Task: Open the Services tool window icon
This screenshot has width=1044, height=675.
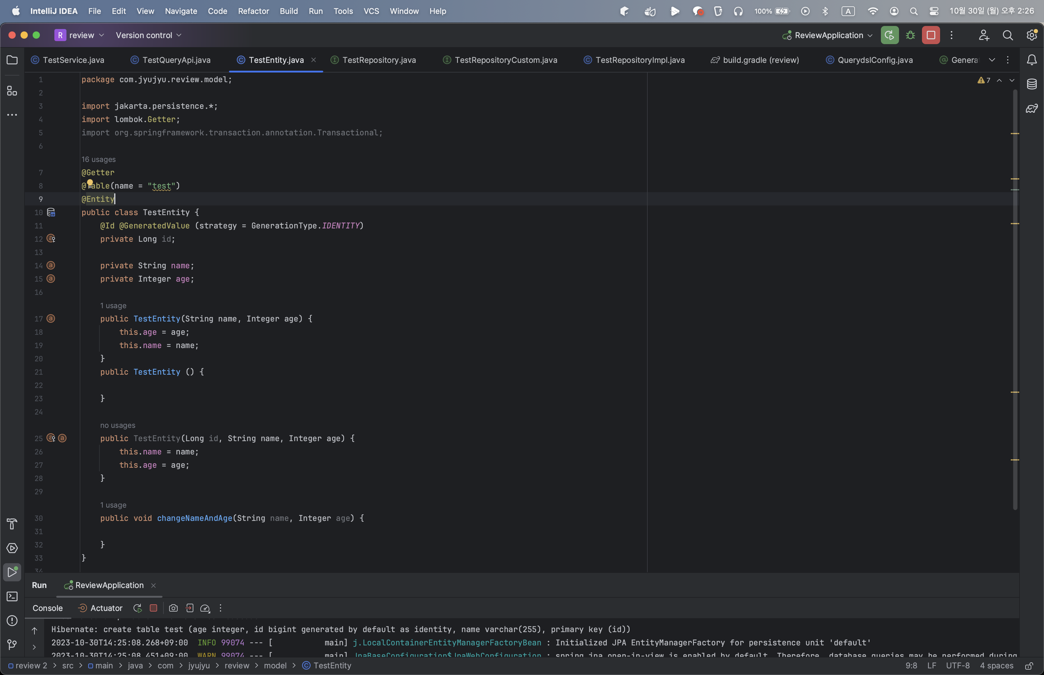Action: coord(12,548)
